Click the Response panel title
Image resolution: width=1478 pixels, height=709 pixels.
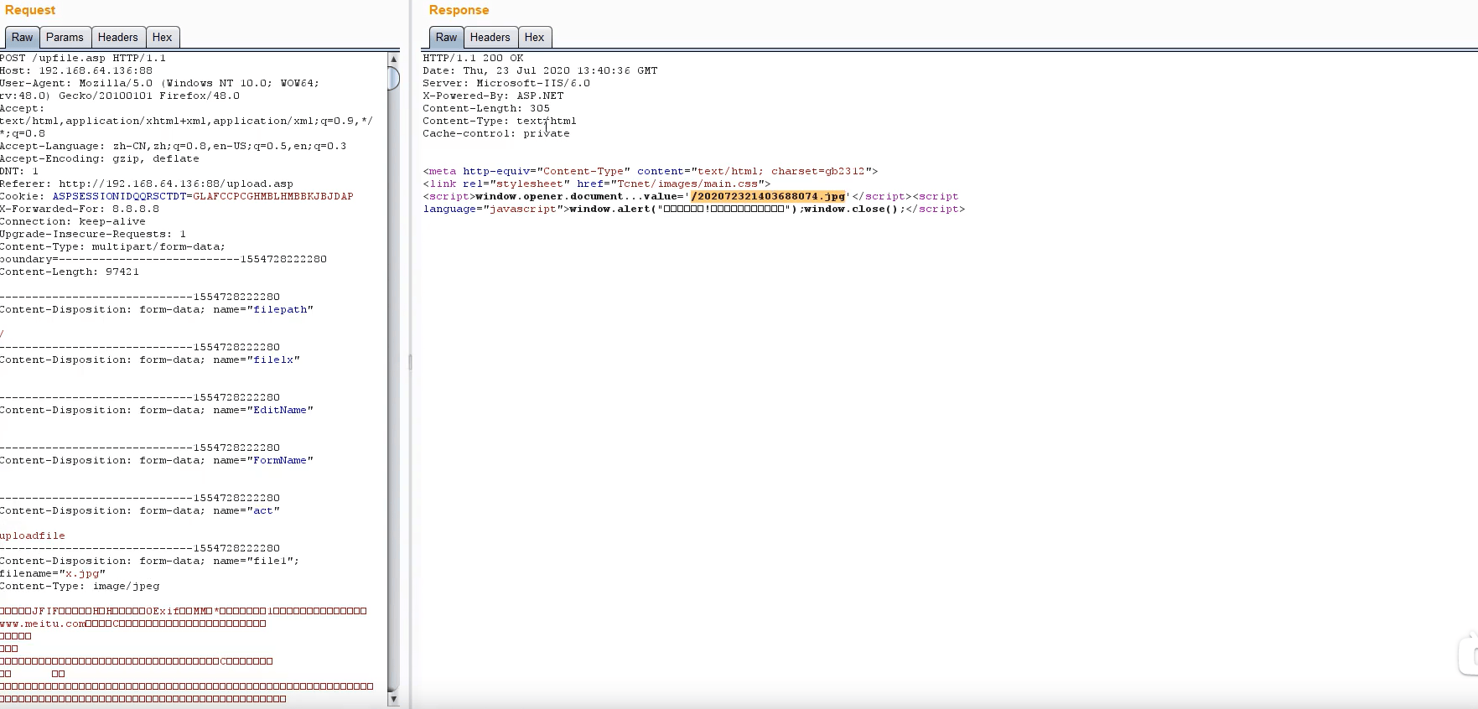[459, 10]
